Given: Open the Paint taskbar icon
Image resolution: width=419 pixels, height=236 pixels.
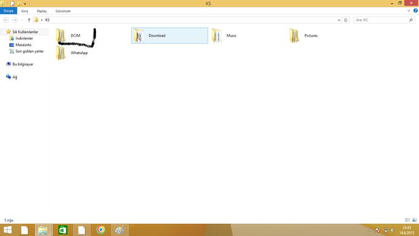Looking at the screenshot, I should click(x=120, y=230).
